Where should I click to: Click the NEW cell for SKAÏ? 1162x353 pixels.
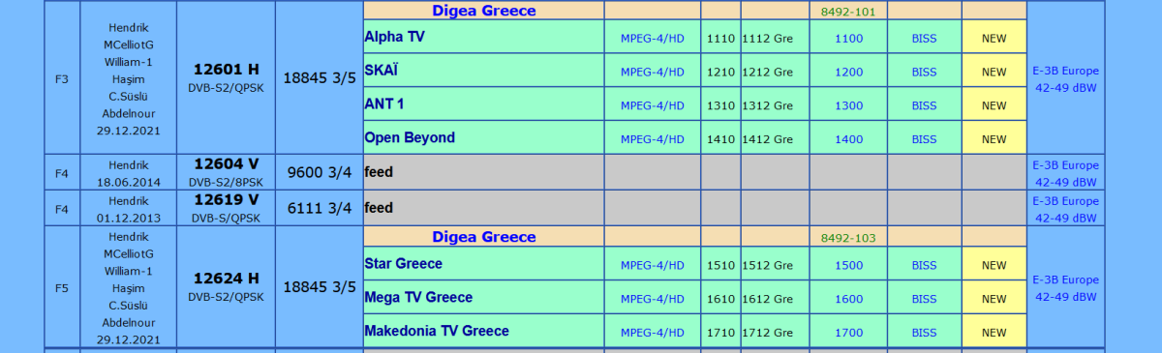coord(994,72)
